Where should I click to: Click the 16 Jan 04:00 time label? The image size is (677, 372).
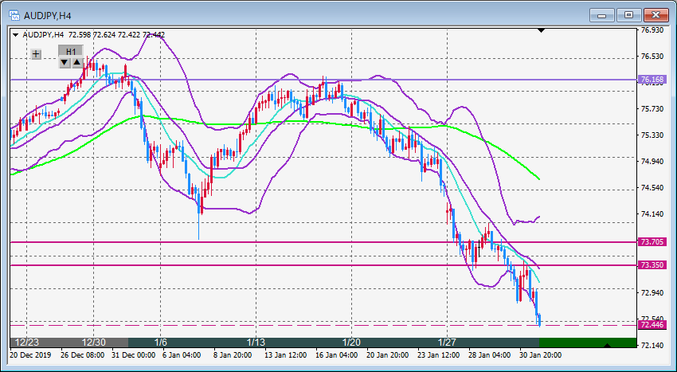[x=336, y=355]
